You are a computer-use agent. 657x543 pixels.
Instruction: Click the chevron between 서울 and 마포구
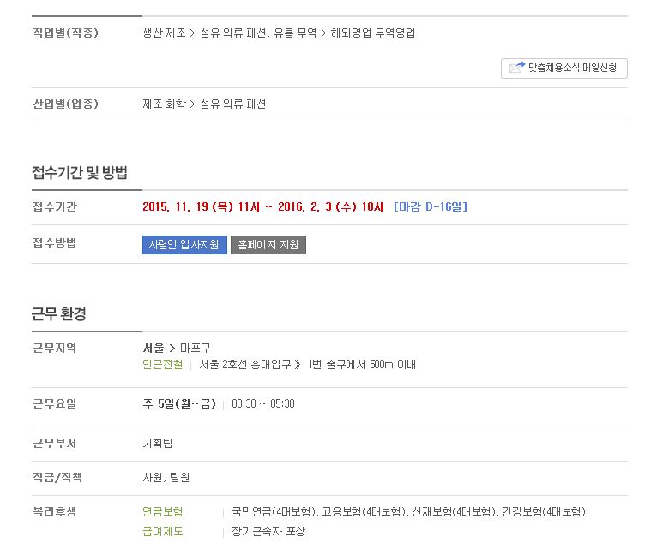(x=172, y=348)
